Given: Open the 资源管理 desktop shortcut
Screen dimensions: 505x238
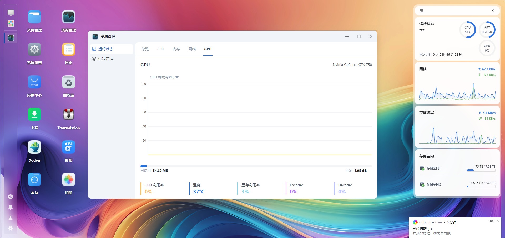Looking at the screenshot, I should tap(69, 17).
